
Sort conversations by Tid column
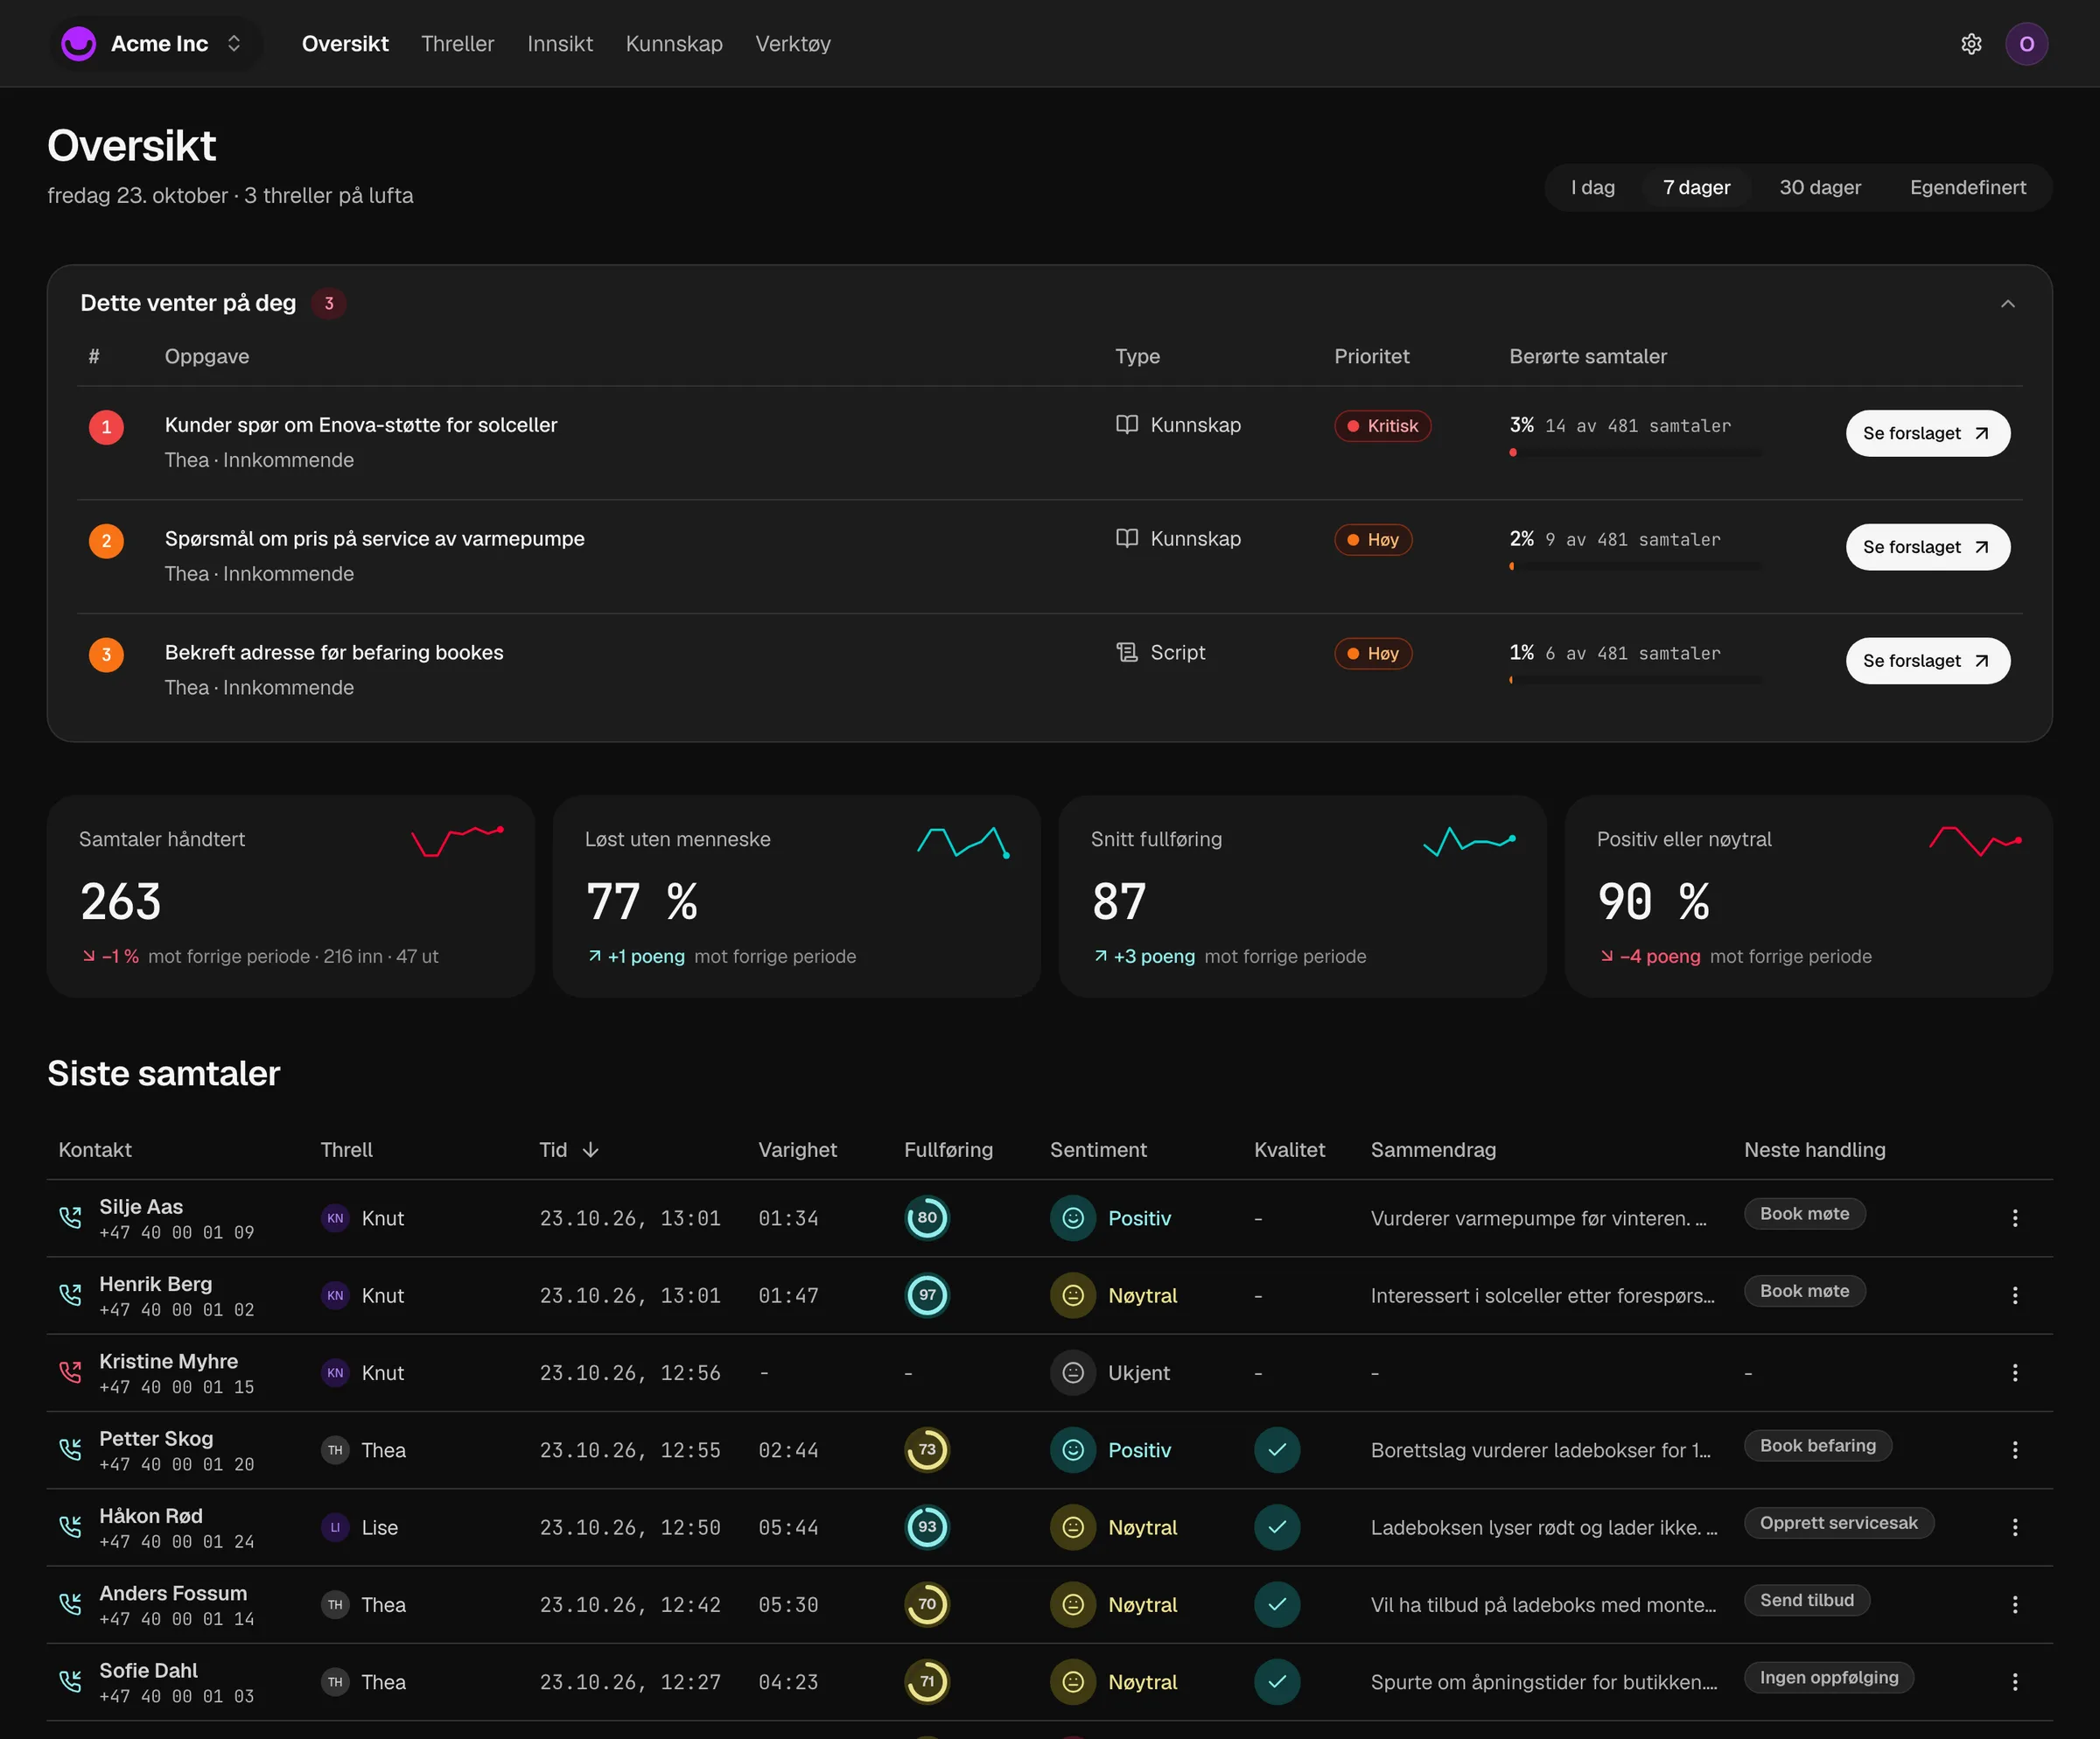569,1150
